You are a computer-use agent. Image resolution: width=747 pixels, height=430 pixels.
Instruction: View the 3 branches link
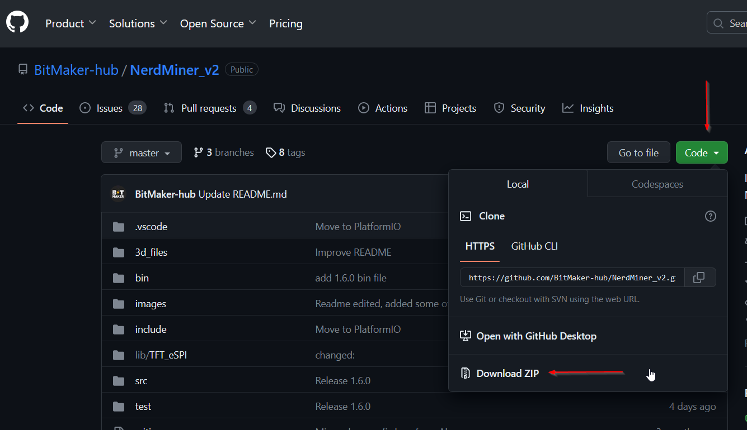coord(224,152)
